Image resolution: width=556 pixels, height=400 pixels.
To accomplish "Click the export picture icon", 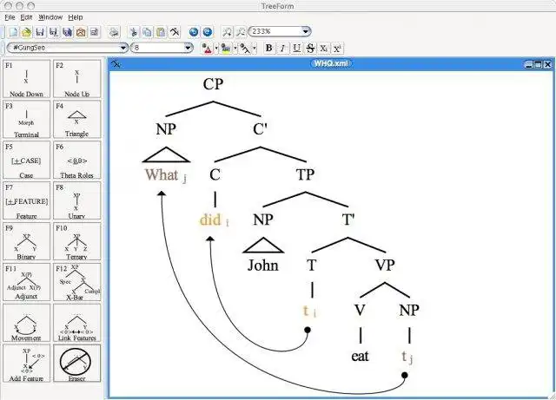I will point(81,32).
